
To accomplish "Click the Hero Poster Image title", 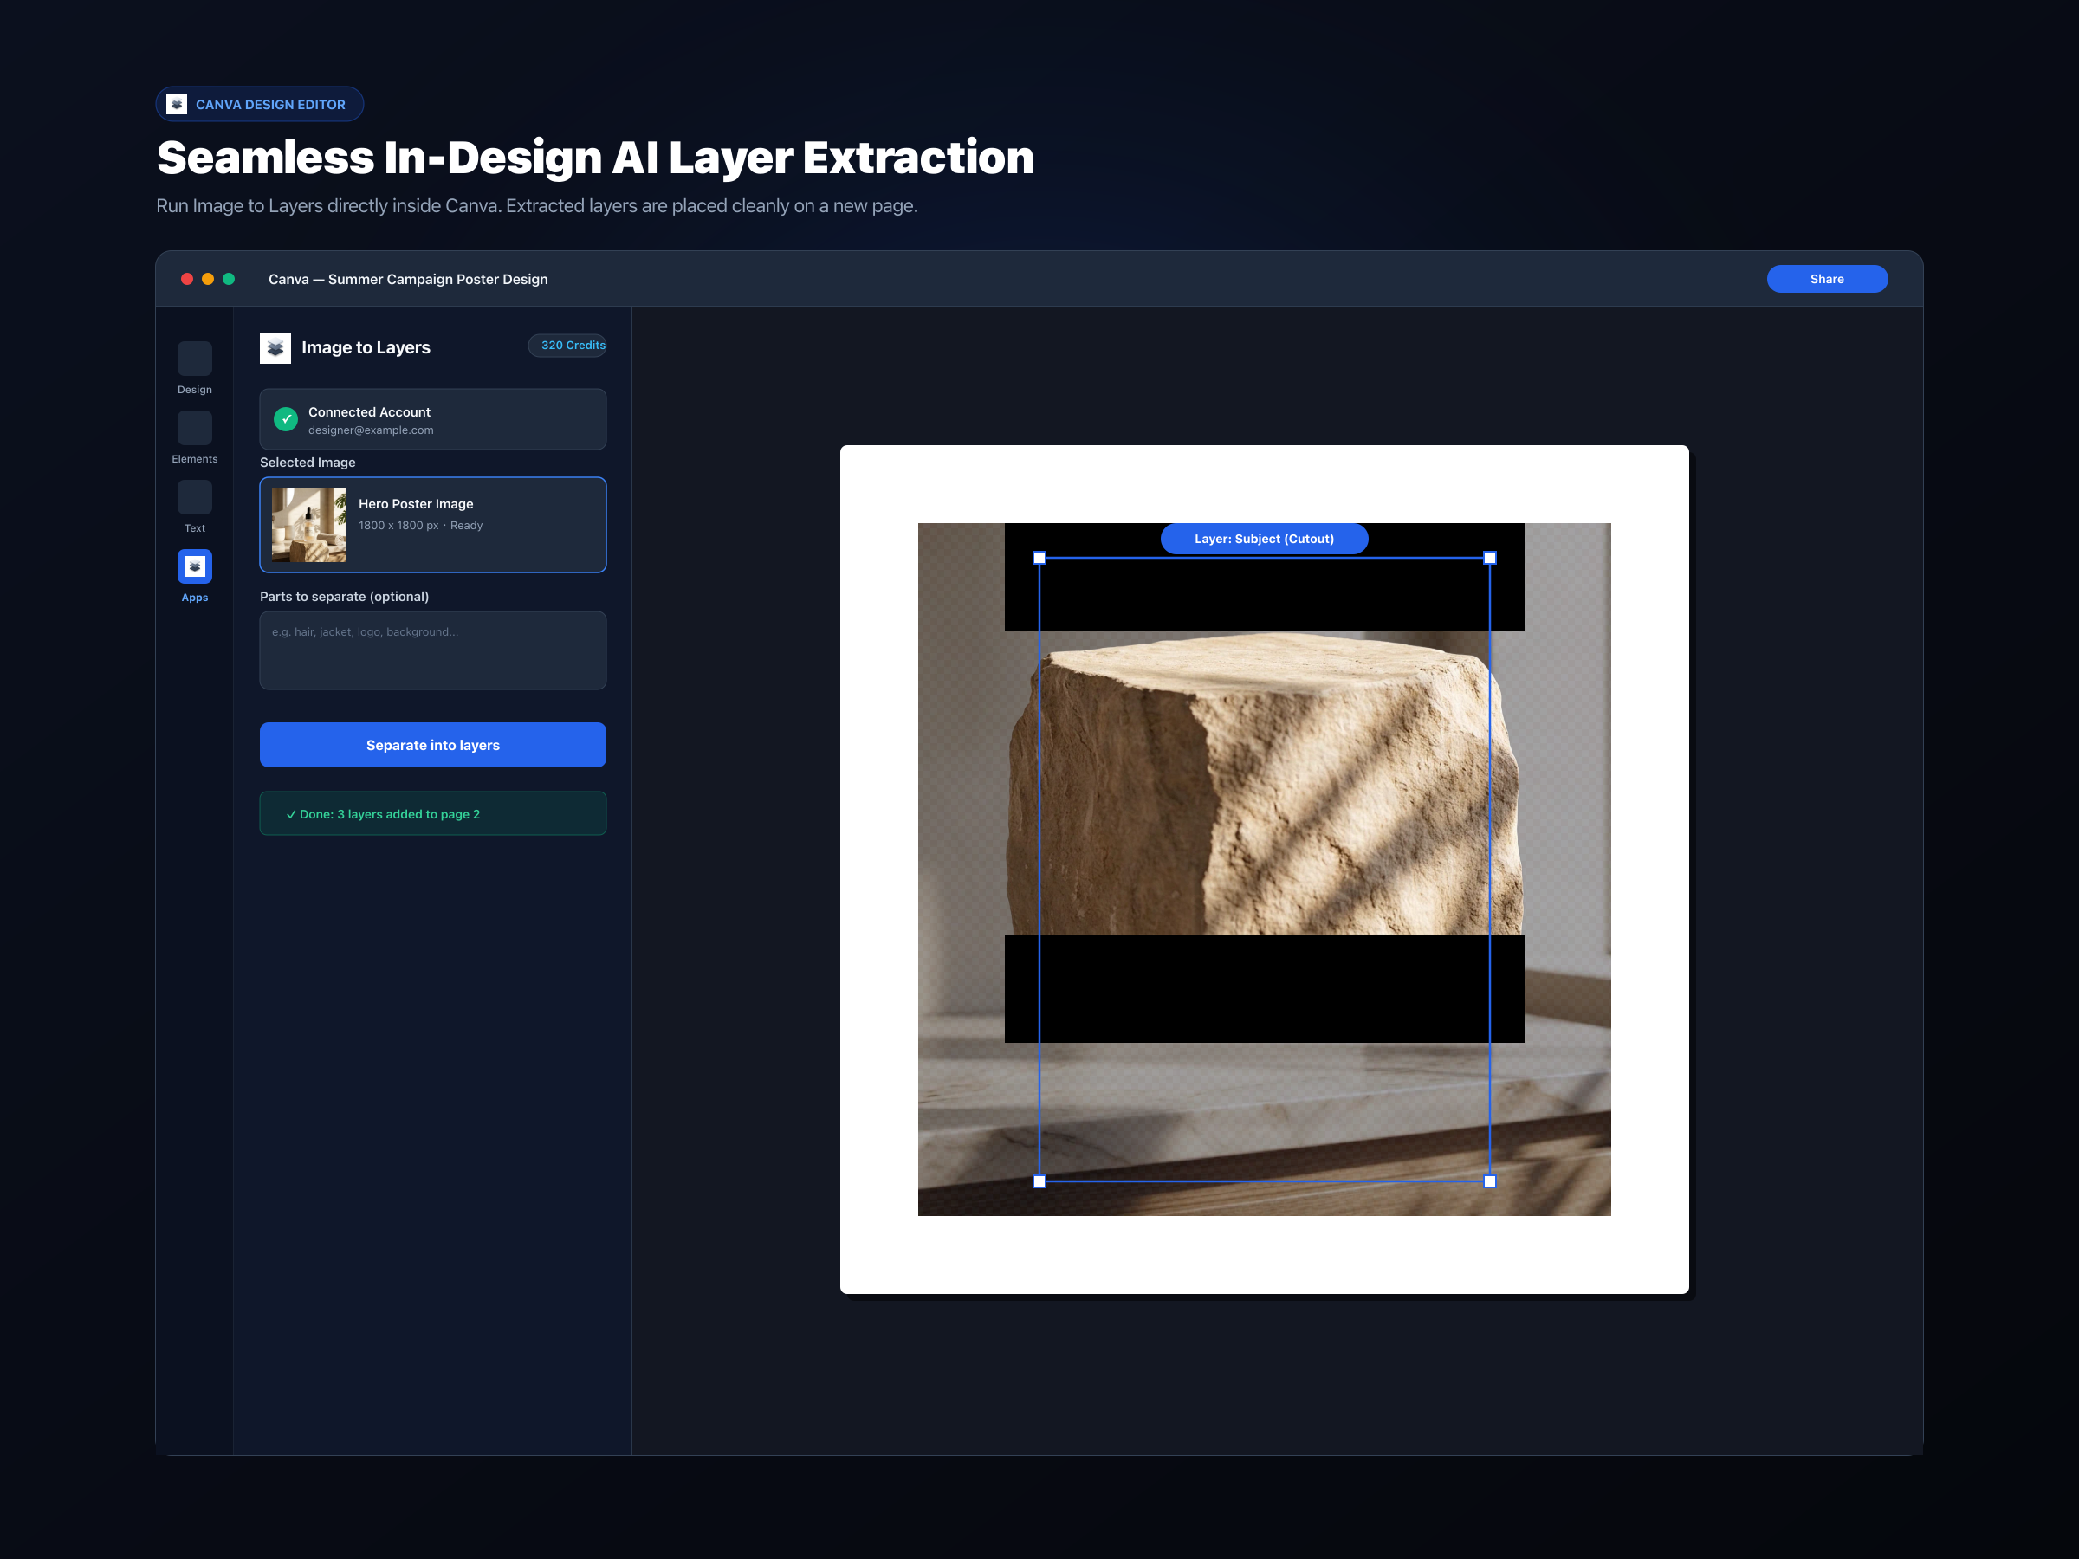I will [416, 504].
